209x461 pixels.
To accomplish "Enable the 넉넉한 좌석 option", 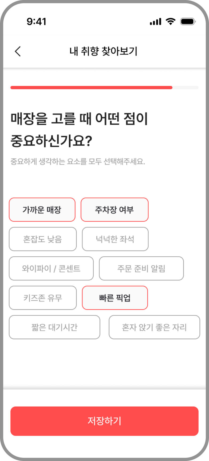I will pos(115,239).
